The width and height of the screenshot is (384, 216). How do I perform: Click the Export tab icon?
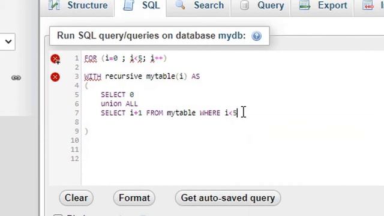pyautogui.click(x=305, y=5)
